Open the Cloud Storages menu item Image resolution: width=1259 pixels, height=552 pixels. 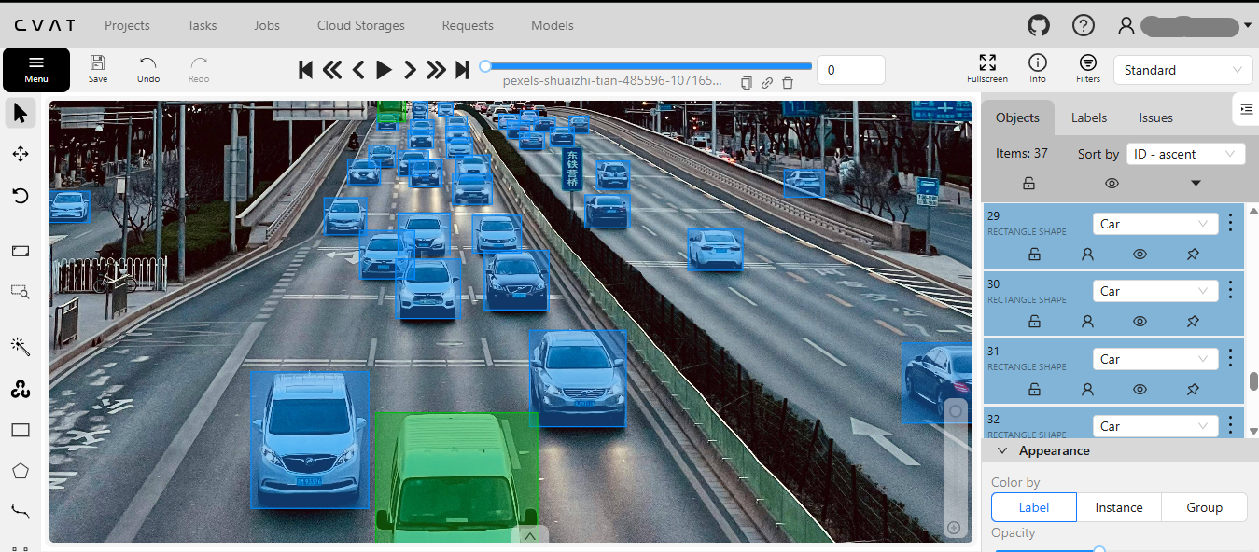360,25
